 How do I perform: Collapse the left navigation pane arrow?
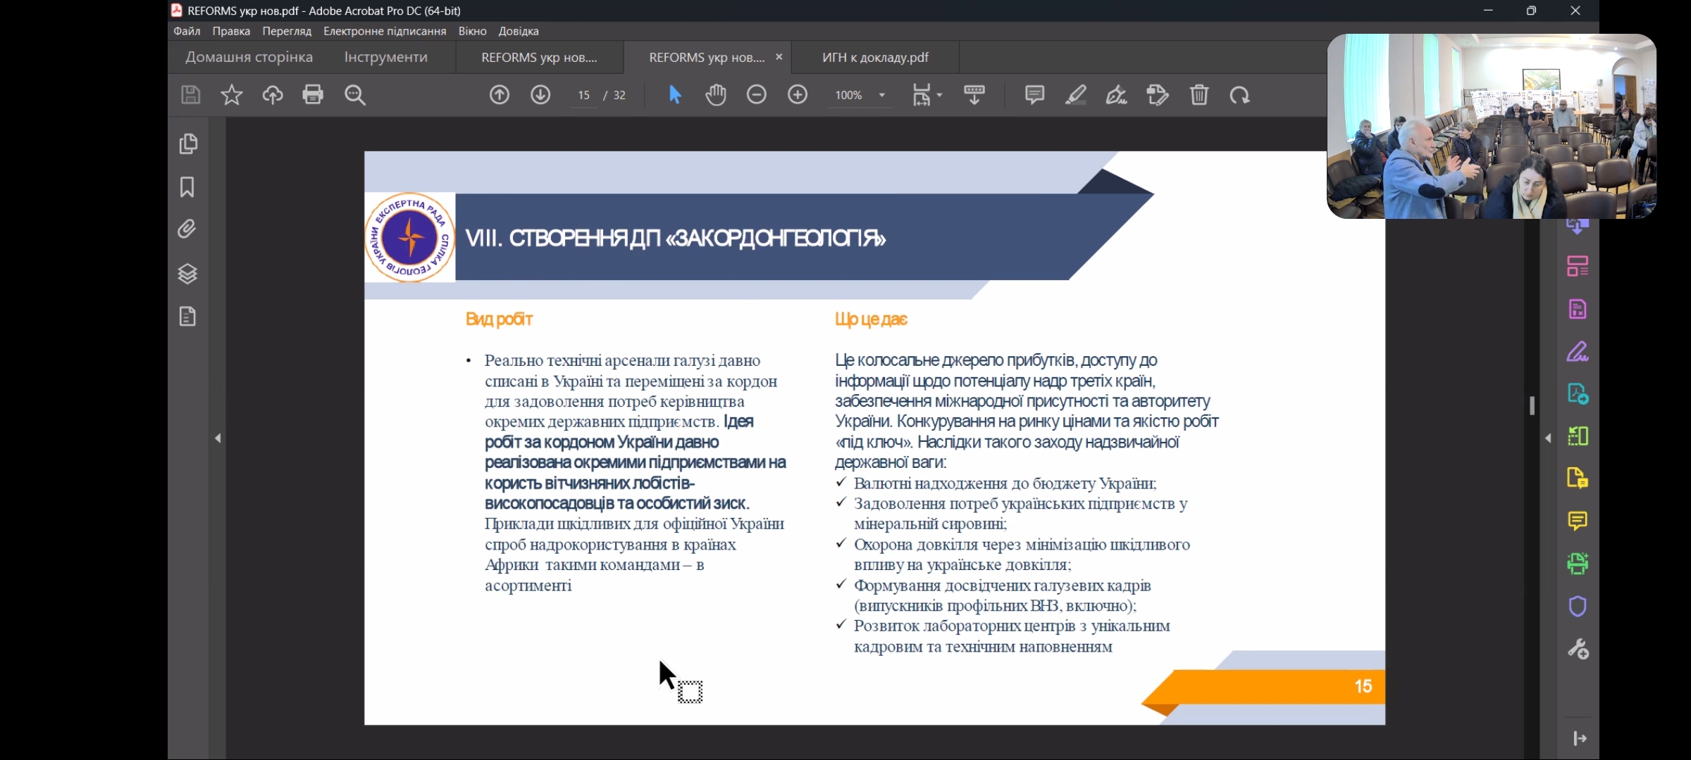click(218, 438)
